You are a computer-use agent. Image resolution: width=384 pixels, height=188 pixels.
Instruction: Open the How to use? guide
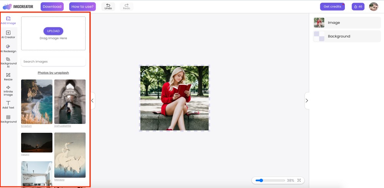tap(83, 7)
